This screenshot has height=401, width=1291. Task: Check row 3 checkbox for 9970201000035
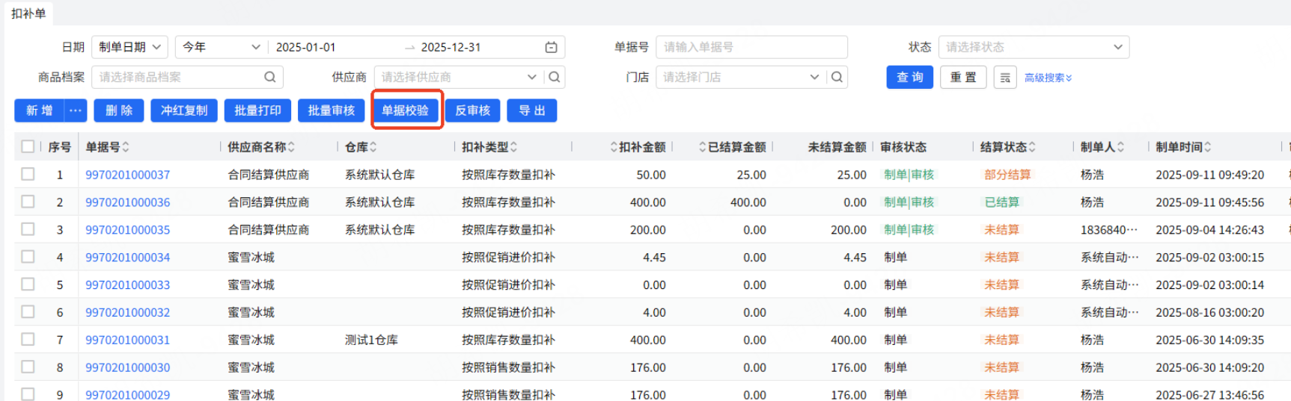(28, 229)
